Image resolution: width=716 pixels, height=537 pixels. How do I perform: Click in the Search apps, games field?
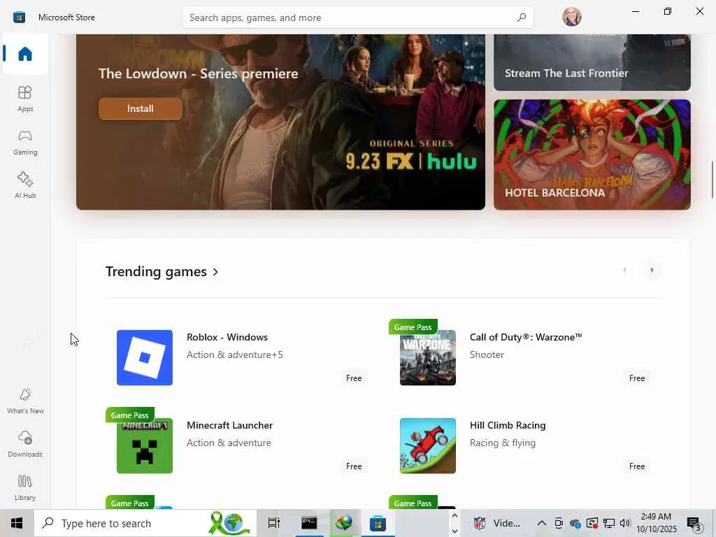357,17
